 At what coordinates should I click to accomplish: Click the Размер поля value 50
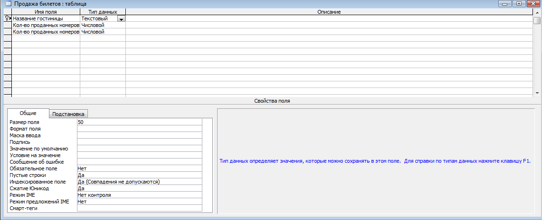pos(139,122)
